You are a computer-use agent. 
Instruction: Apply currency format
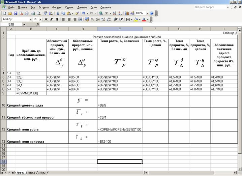point(87,19)
